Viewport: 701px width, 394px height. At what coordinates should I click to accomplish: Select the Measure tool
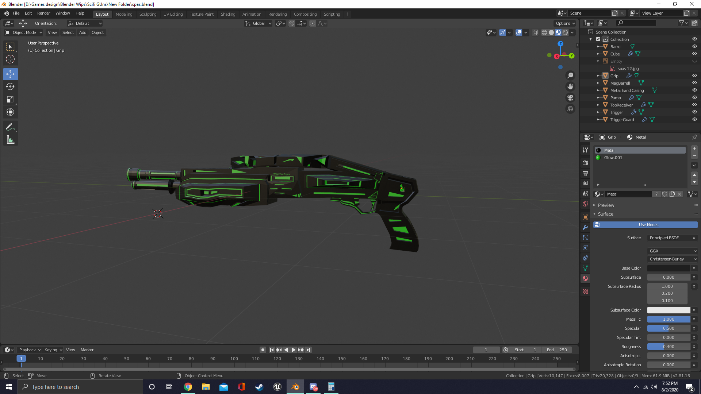pos(10,139)
